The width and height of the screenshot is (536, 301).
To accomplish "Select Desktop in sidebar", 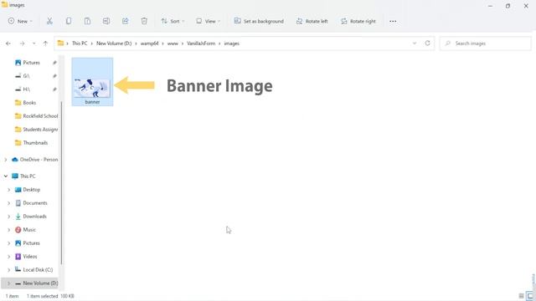I will coord(32,190).
